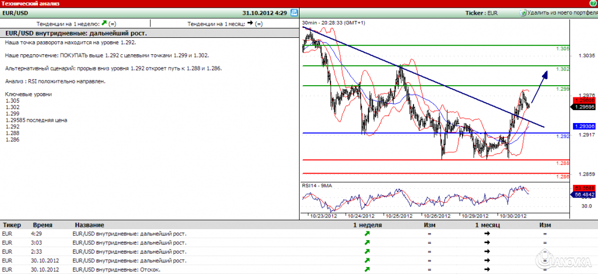The image size is (598, 274).
Task: Click the red price label 1.29606 on chart
Action: (584, 100)
